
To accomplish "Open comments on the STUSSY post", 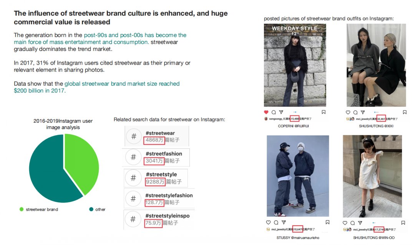I will point(276,222).
